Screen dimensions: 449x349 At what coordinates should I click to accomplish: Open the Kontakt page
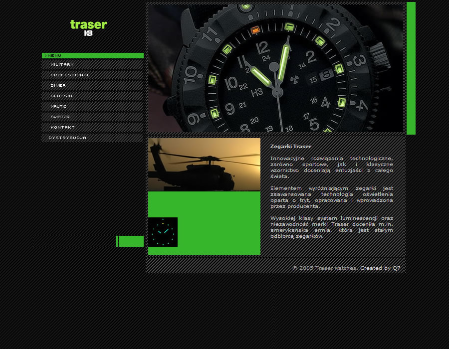(92, 127)
